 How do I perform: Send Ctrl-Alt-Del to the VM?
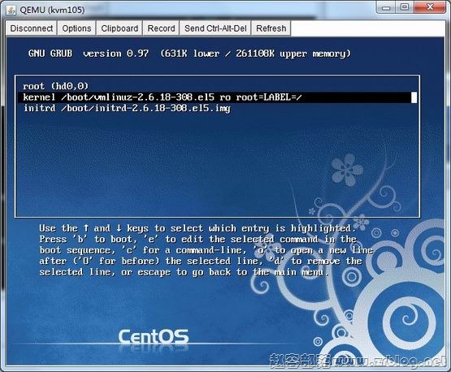215,28
